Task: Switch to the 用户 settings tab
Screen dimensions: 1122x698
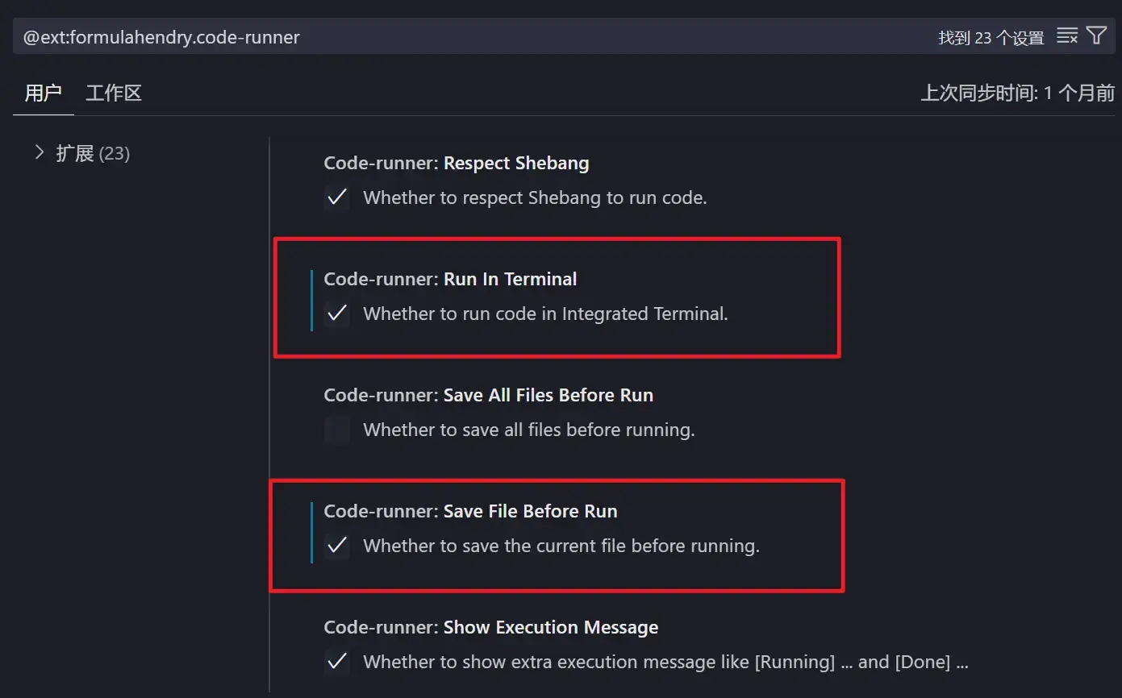Action: click(43, 93)
